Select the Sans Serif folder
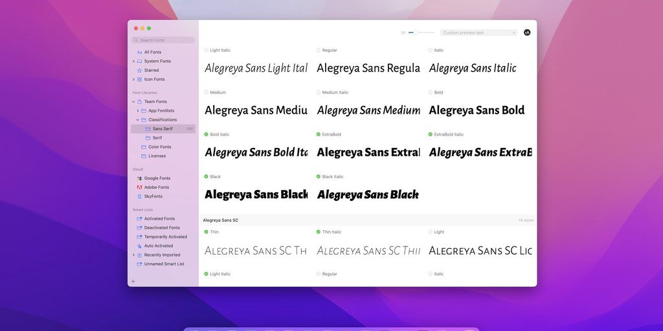Viewport: 663px width, 331px height. click(x=163, y=129)
